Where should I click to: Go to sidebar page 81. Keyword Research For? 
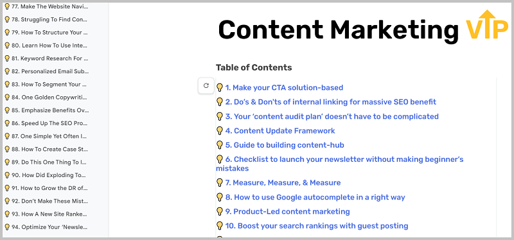coord(46,58)
